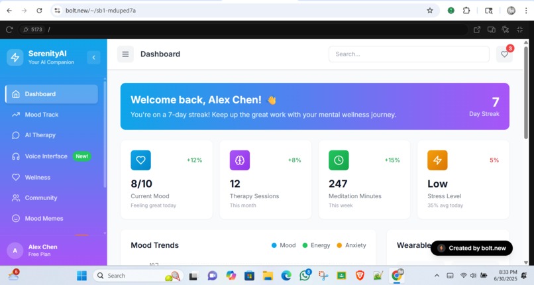Screen dimensions: 534x285
Task: Reload the bolt preview pane
Action: click(x=9, y=30)
